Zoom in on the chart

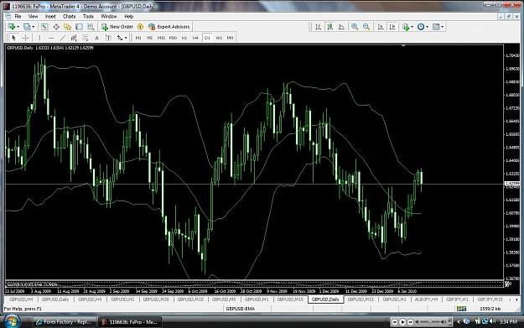coord(355,27)
